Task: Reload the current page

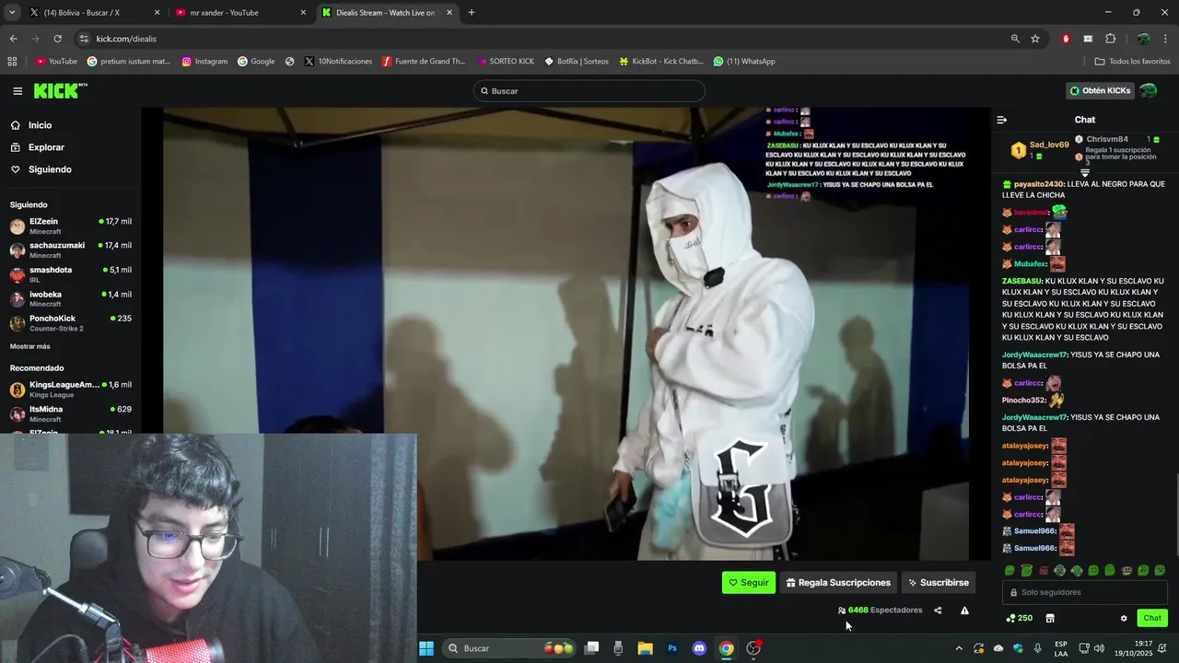Action: click(x=57, y=39)
